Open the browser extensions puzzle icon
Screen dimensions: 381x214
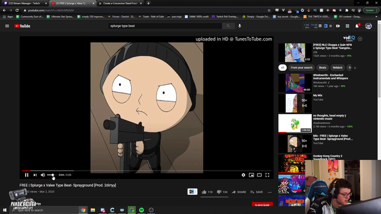tap(346, 11)
